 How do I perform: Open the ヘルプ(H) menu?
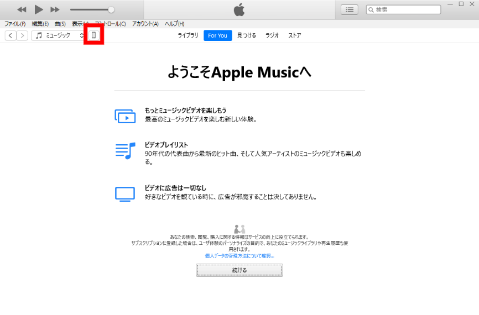pyautogui.click(x=174, y=24)
